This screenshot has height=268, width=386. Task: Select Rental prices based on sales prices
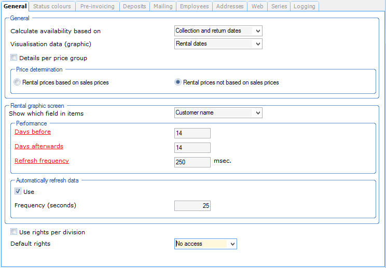(x=18, y=82)
